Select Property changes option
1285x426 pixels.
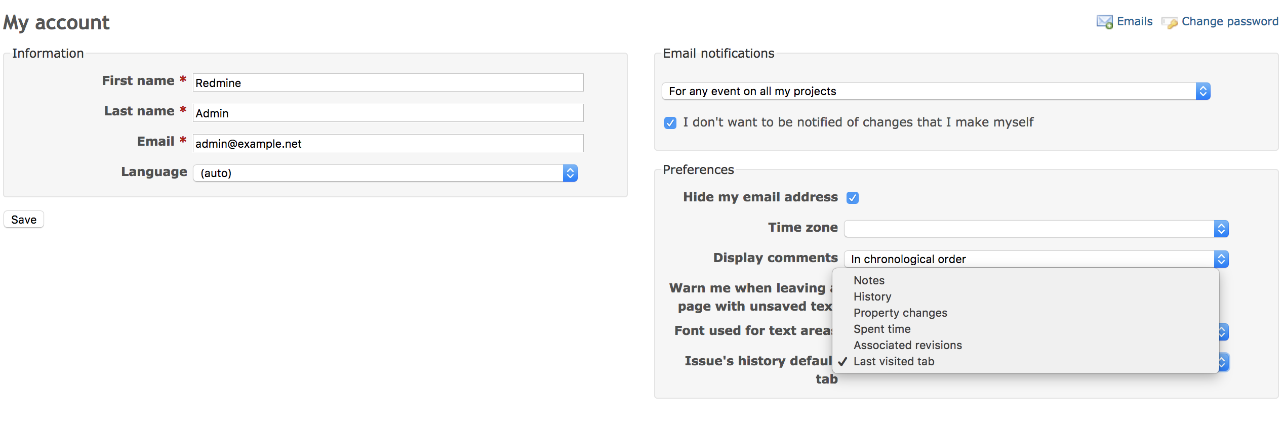point(900,313)
